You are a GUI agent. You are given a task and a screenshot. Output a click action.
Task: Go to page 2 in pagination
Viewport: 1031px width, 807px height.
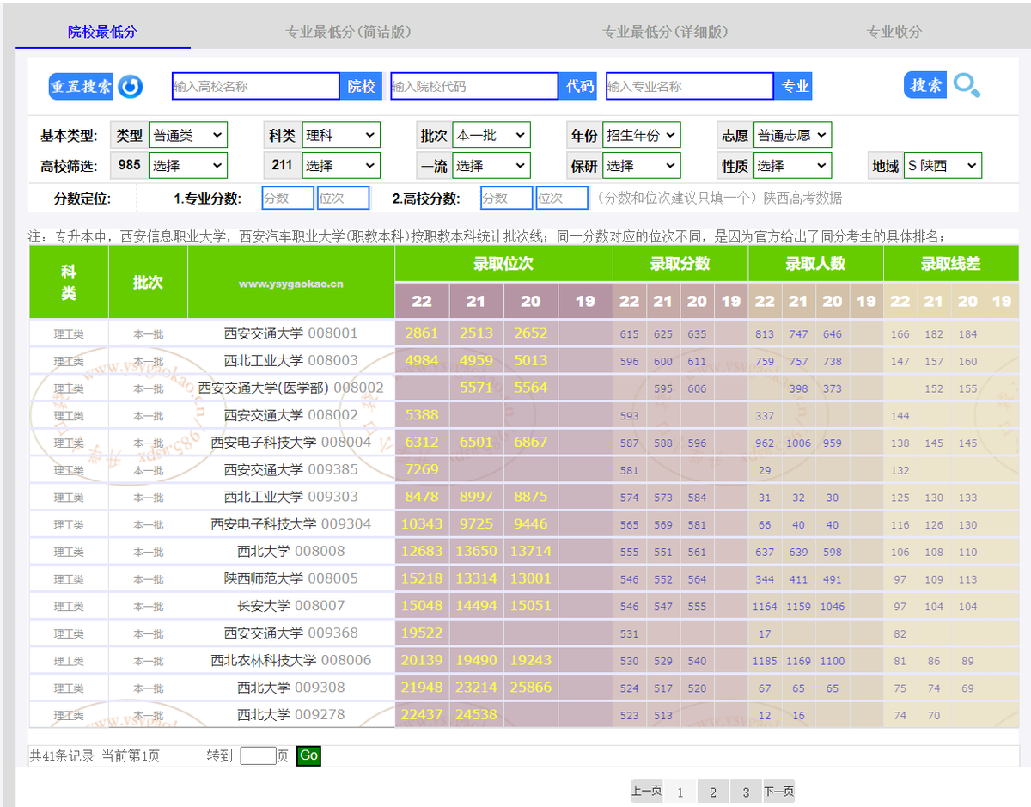(x=713, y=792)
